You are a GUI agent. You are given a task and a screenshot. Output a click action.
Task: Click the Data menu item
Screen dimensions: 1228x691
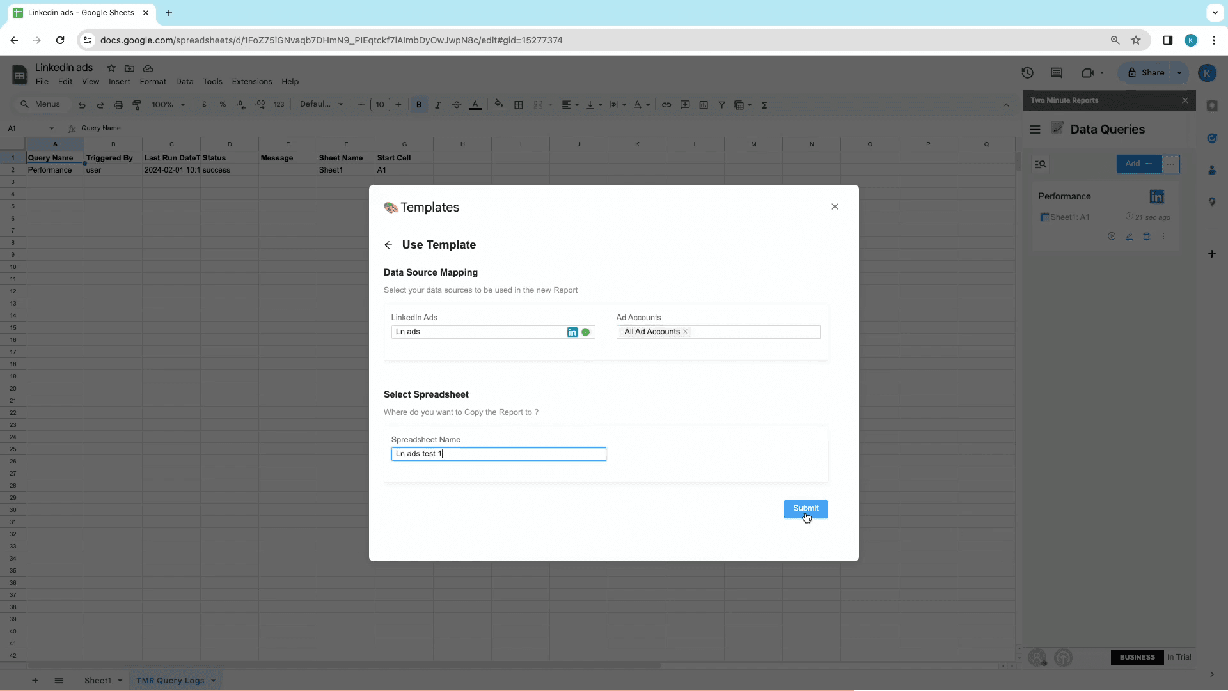point(185,82)
